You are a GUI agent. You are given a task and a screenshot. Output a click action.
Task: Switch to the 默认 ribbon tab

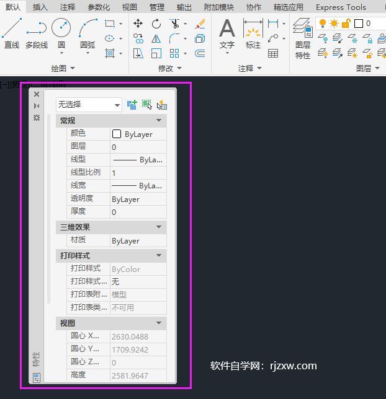(13, 7)
